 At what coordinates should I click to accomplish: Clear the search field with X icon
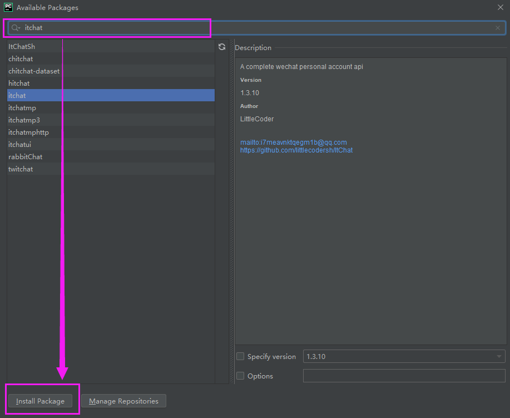498,28
